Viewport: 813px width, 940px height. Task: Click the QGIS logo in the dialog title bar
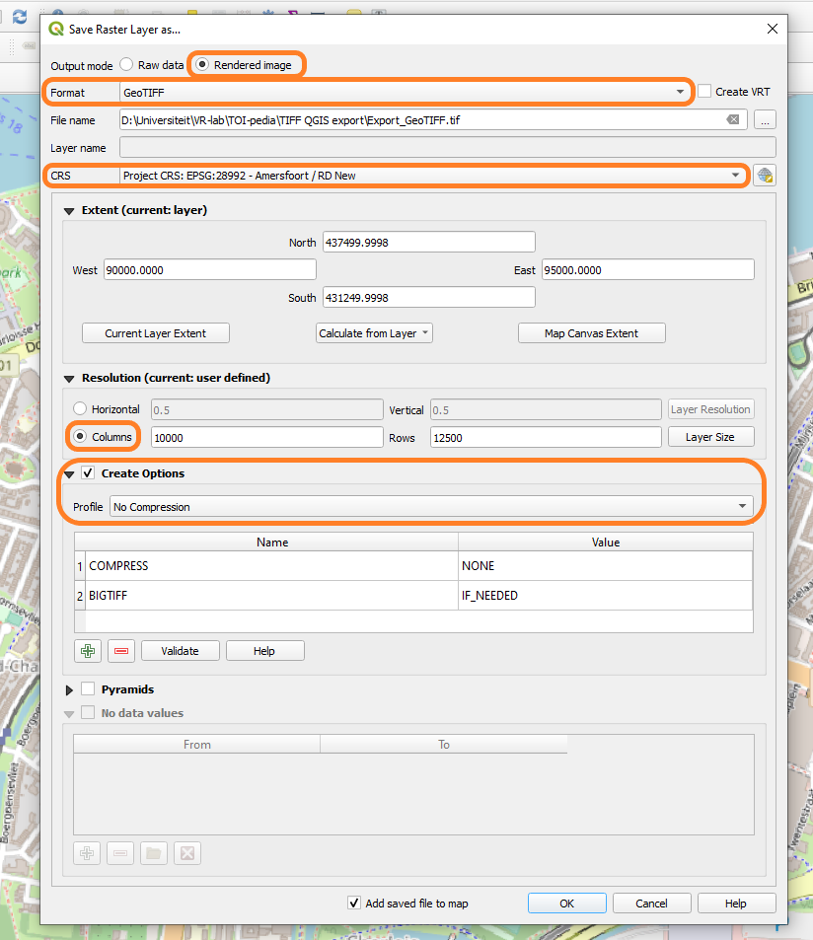tap(56, 29)
